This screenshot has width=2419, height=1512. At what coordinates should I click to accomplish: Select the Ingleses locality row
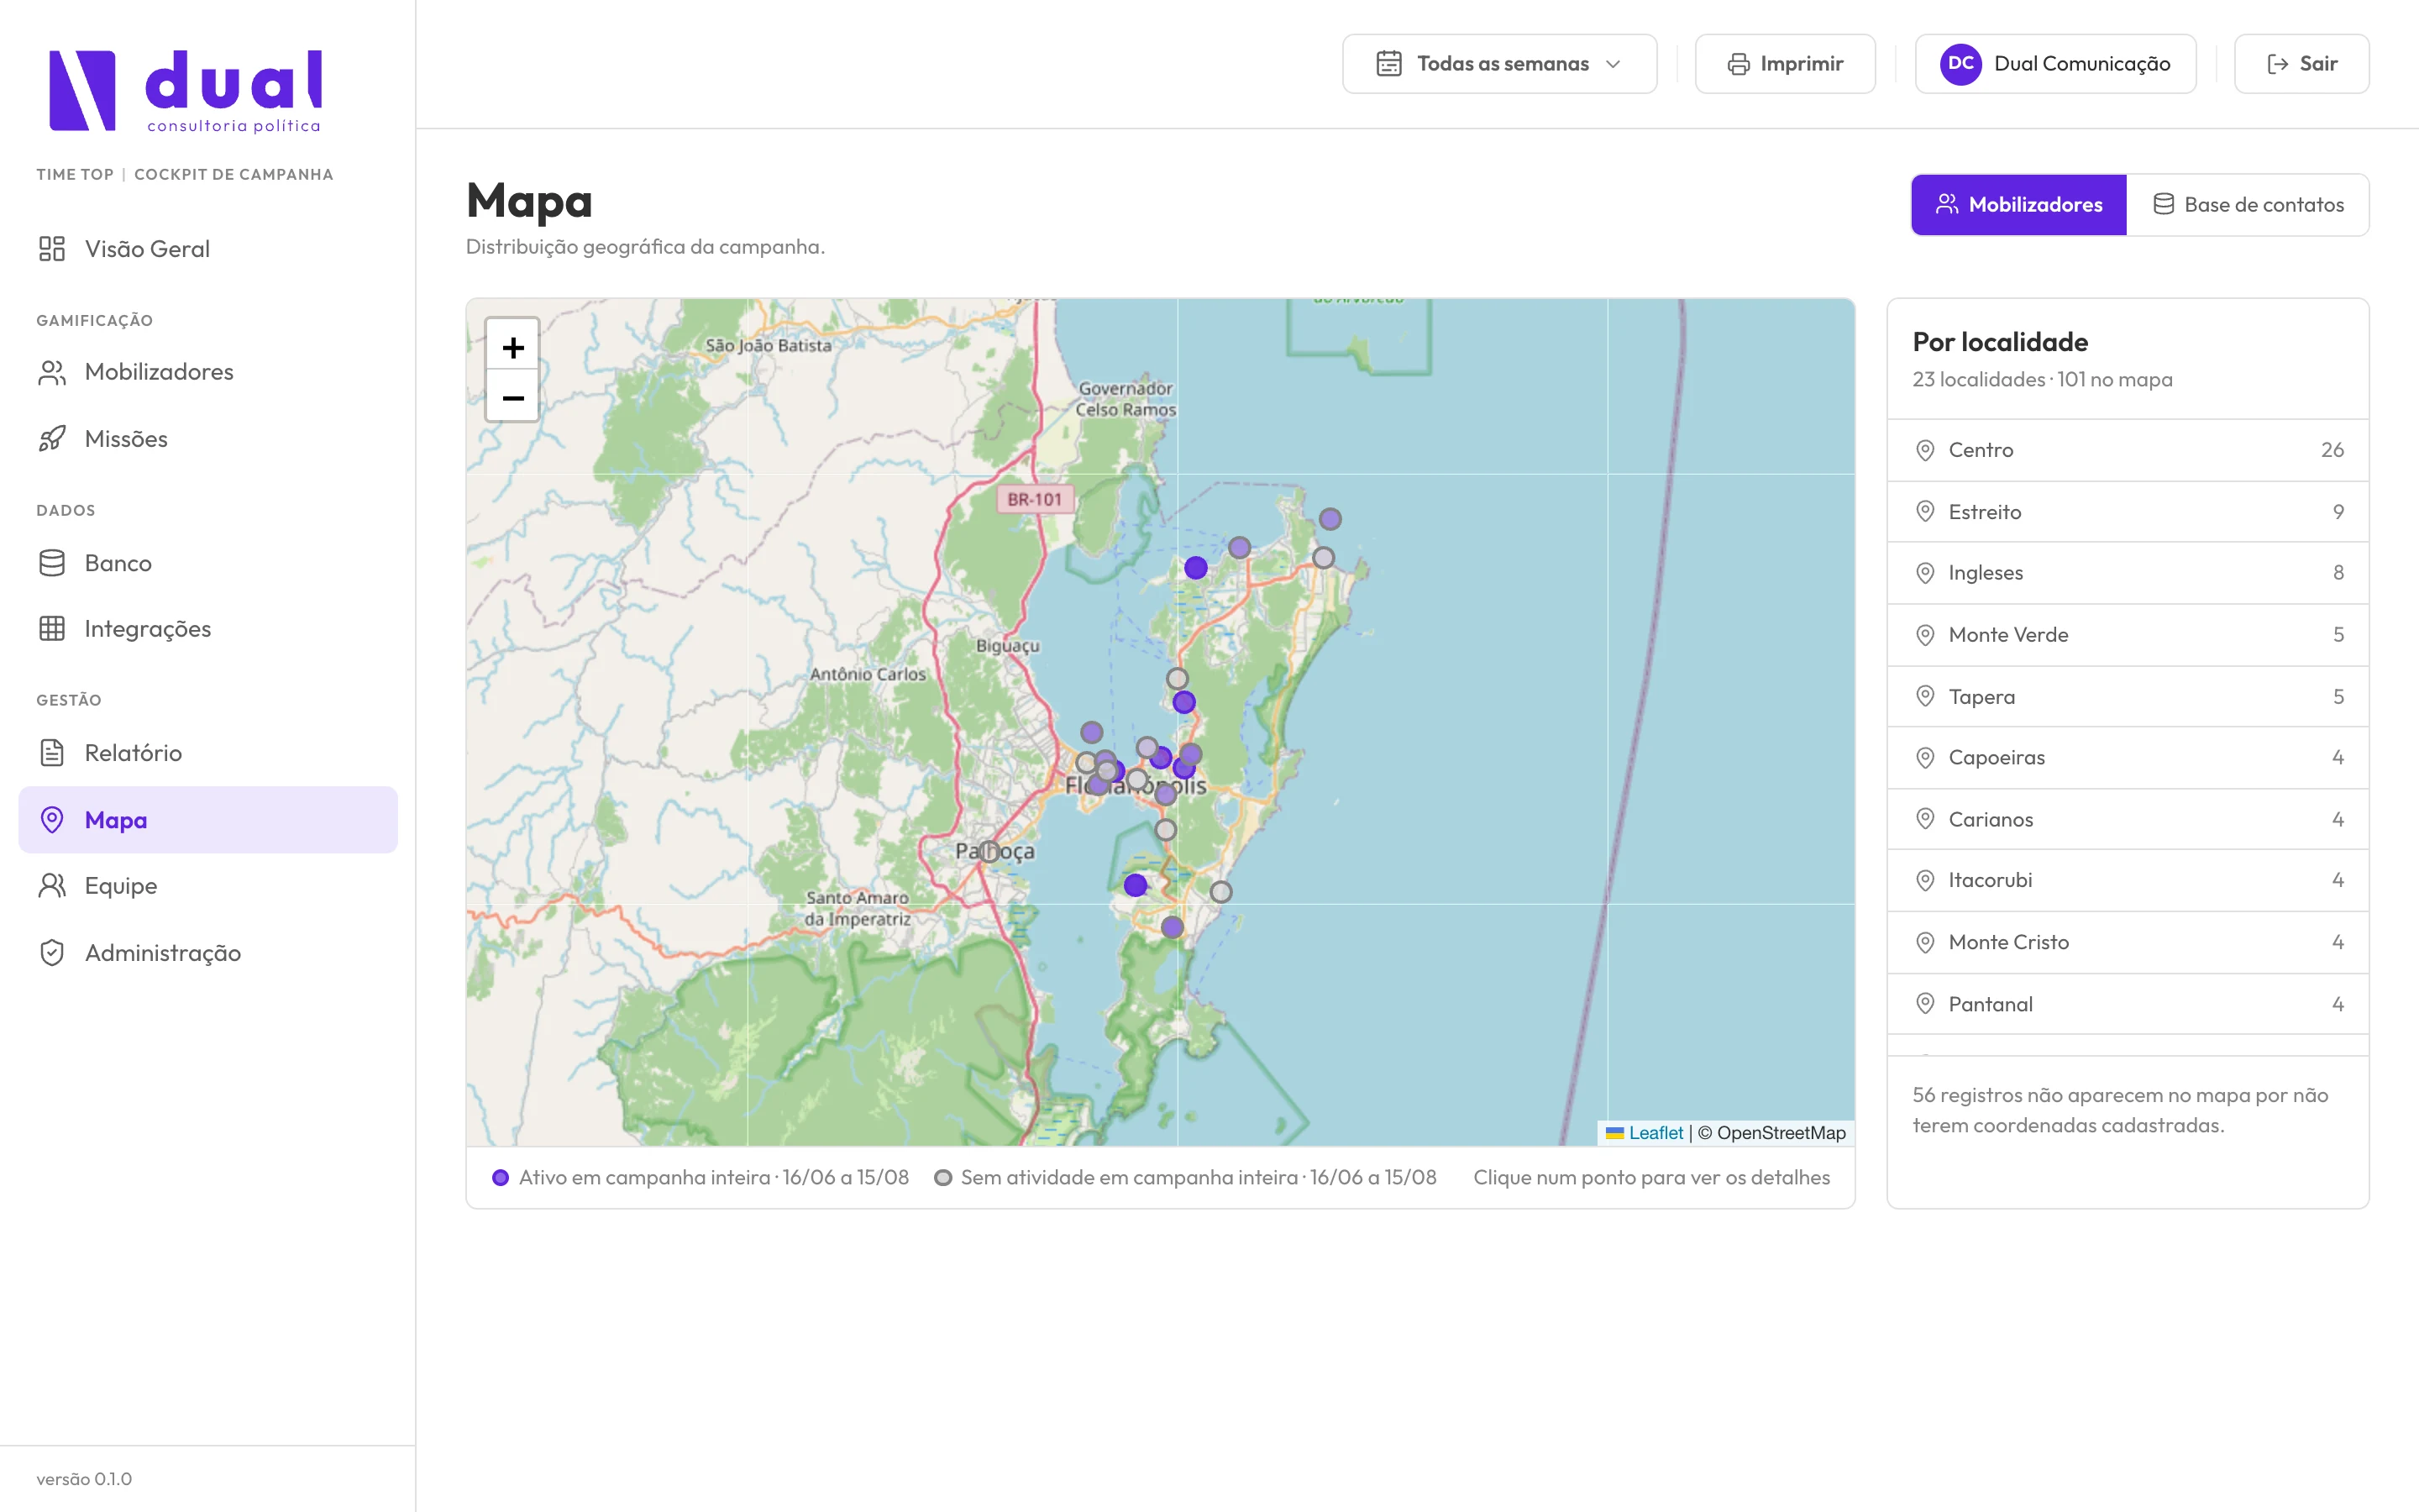(2127, 573)
